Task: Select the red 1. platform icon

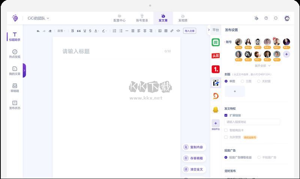Action: 216,69
